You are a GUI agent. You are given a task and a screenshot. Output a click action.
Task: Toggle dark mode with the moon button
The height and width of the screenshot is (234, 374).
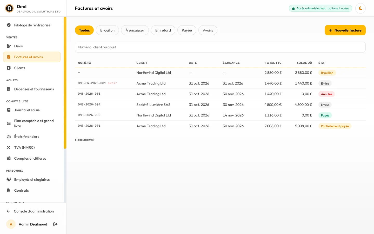(x=360, y=8)
